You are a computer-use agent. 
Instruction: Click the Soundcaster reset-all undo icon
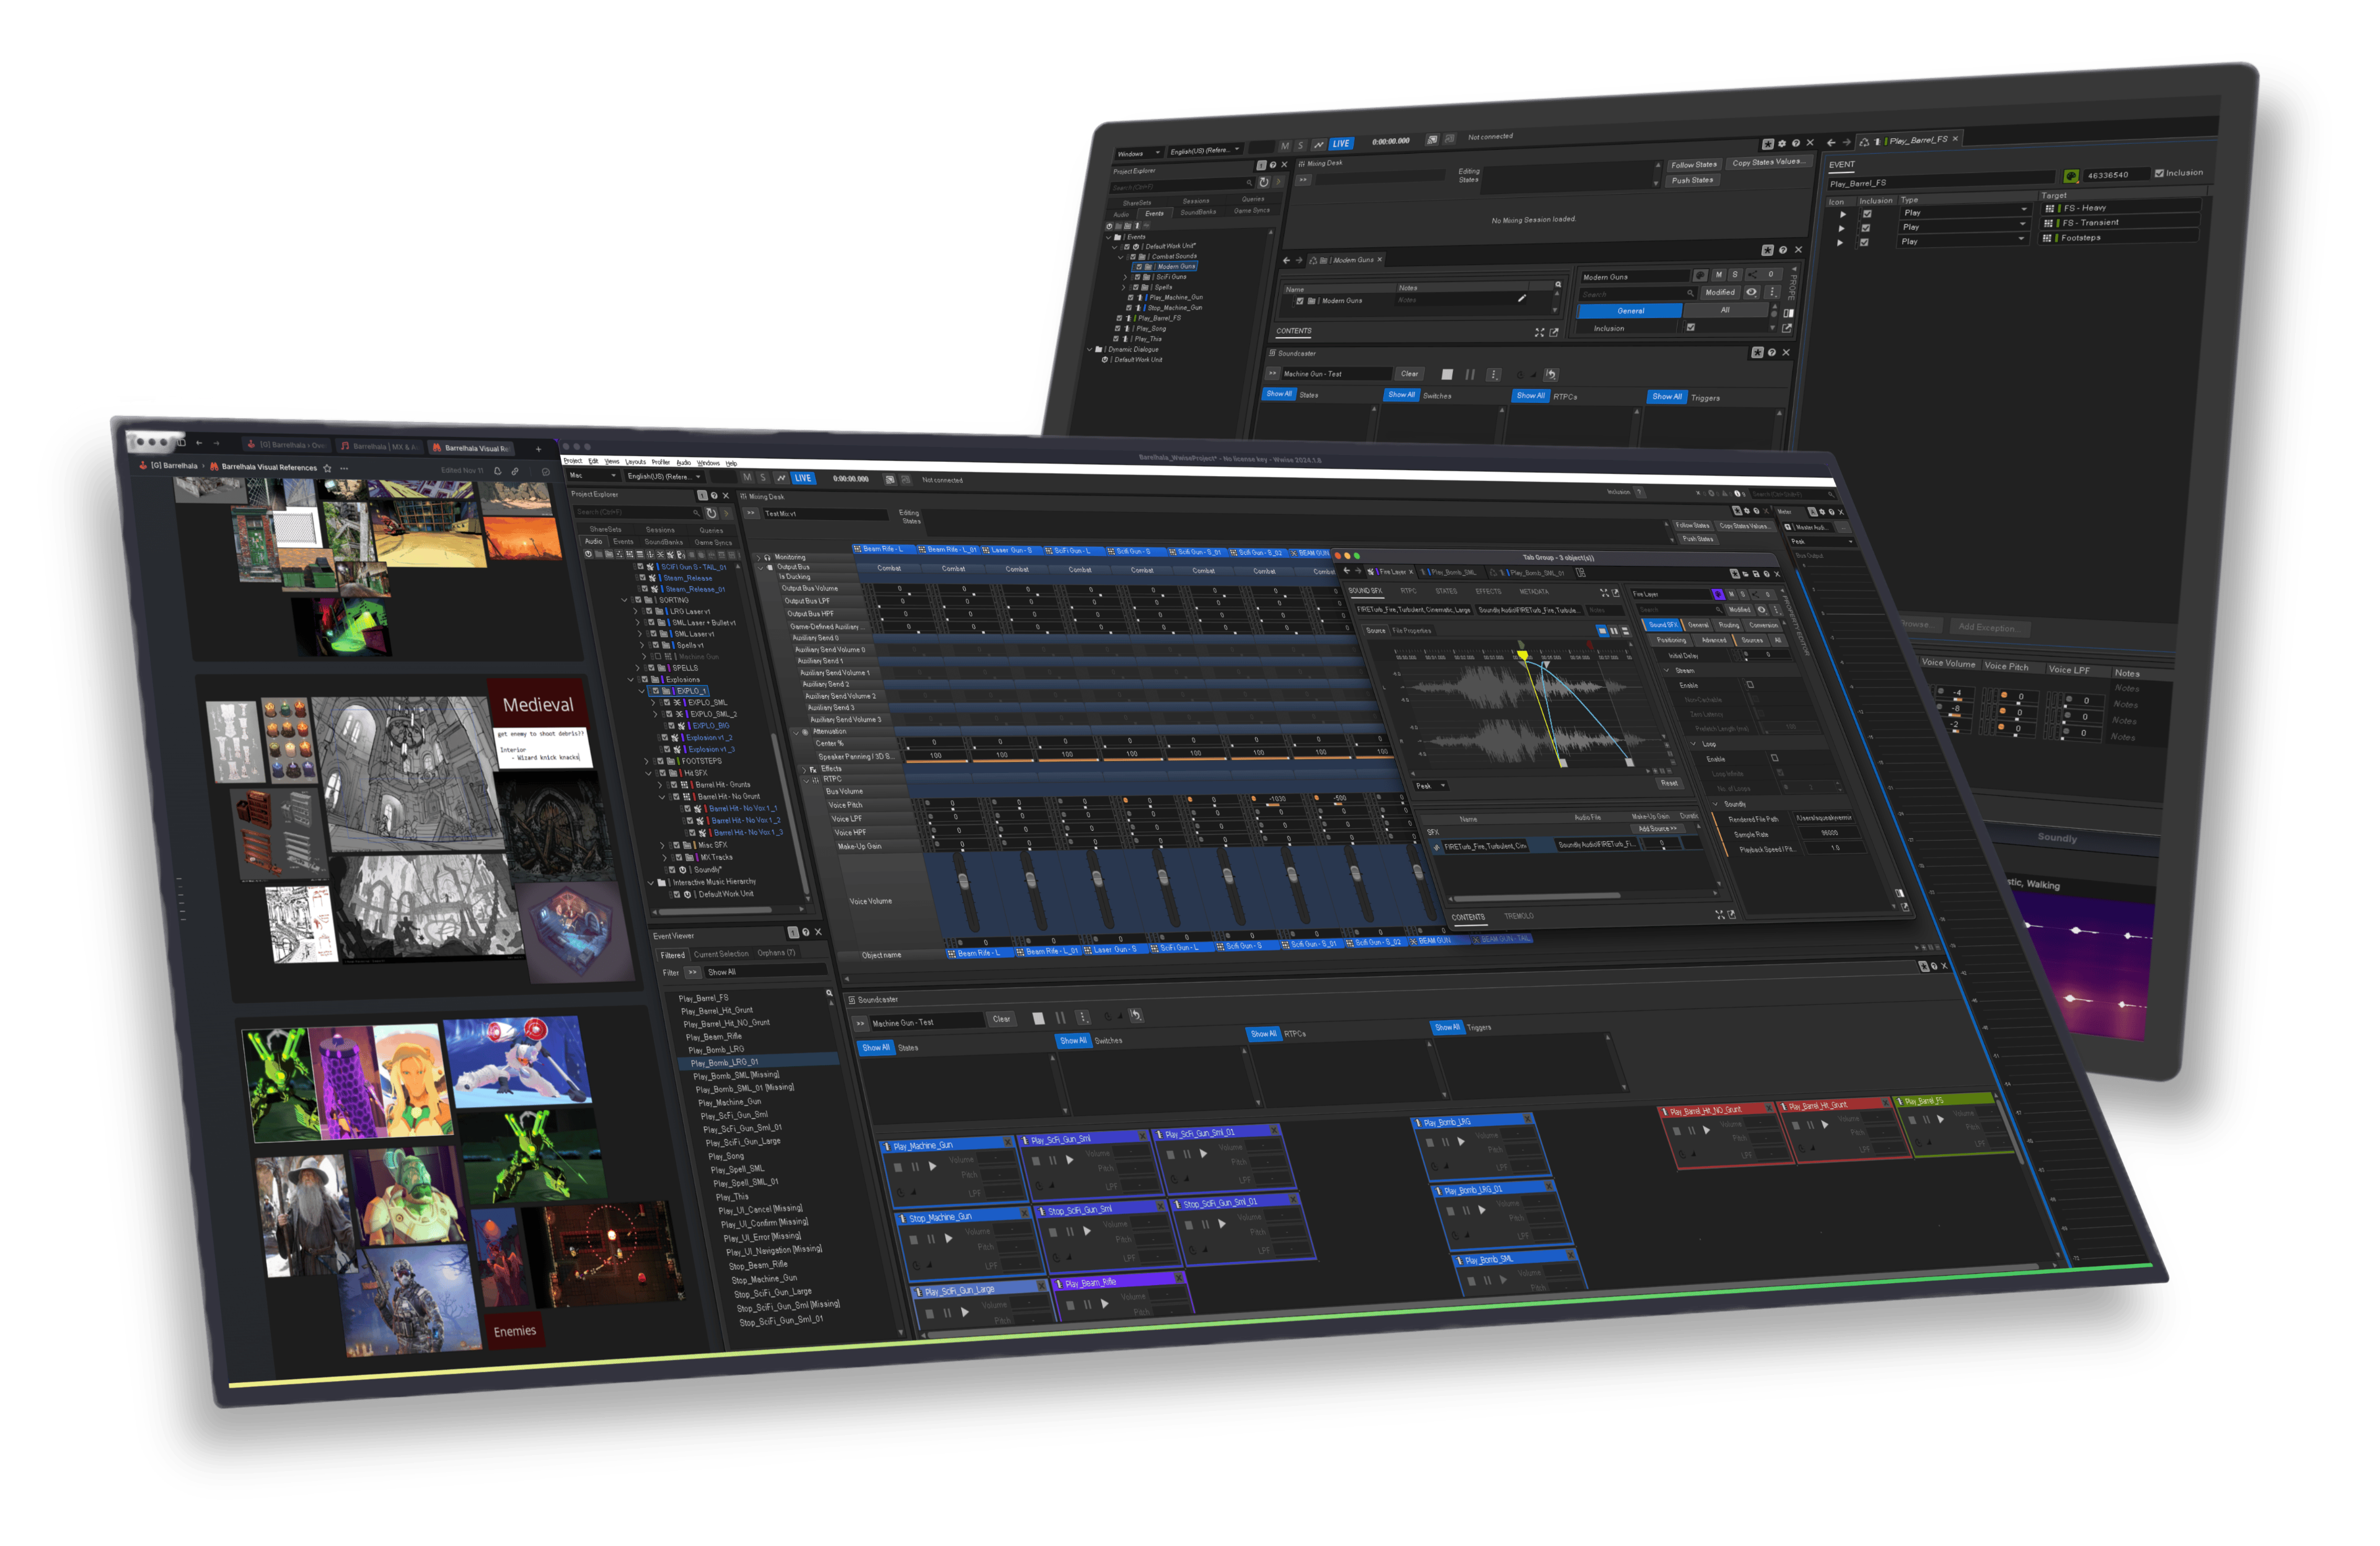coord(1136,1015)
